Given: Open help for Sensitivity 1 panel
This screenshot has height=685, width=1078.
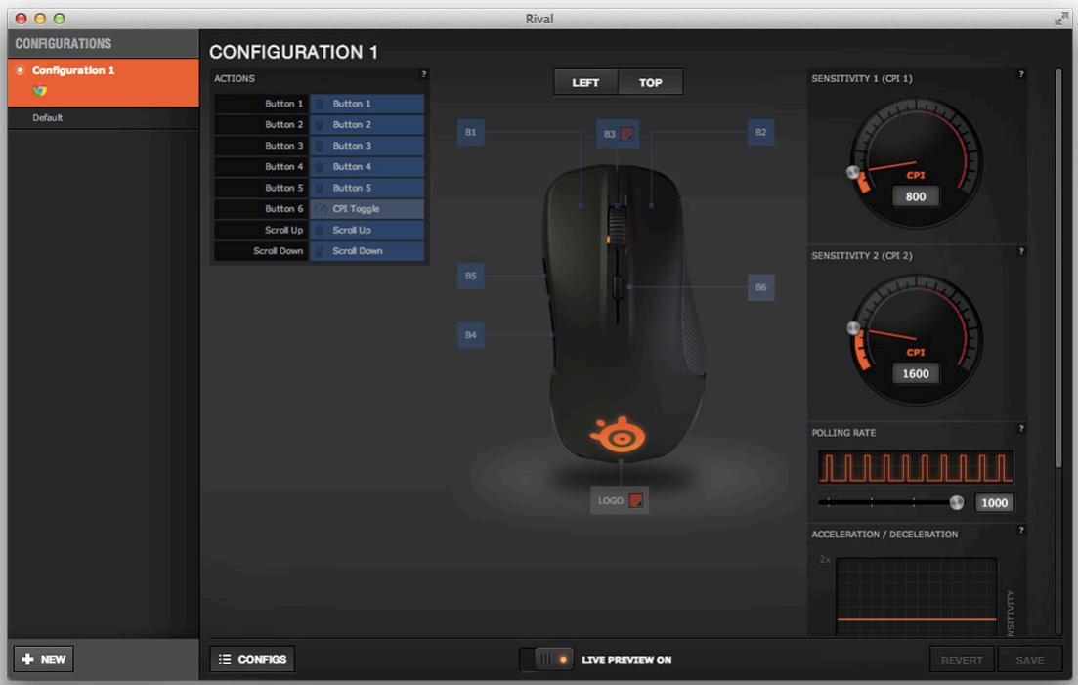Looking at the screenshot, I should (x=1021, y=74).
